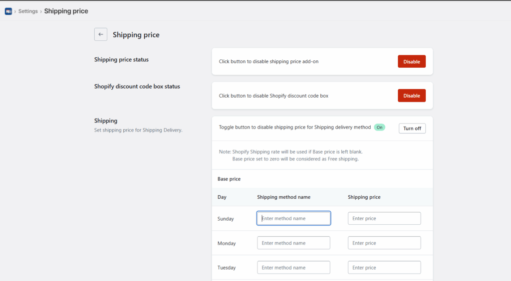This screenshot has width=511, height=281.
Task: Disable the Shopify discount code box
Action: point(411,96)
